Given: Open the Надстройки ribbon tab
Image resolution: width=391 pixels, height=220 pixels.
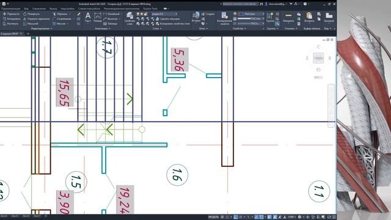Looking at the screenshot, I should tap(68, 9).
